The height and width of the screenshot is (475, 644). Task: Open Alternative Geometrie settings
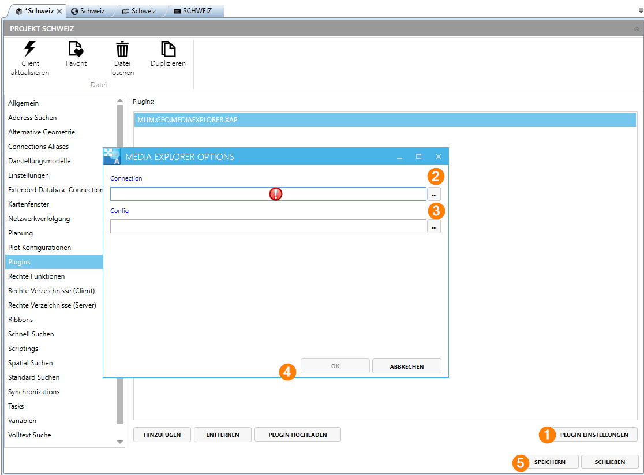pos(42,132)
